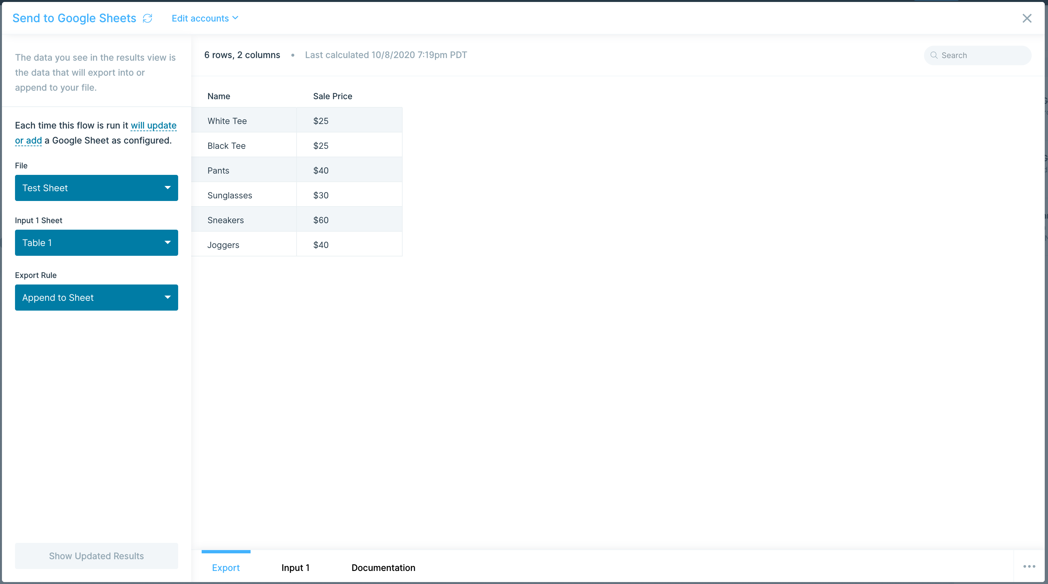Select the Black Tee cell
Viewport: 1048px width, 584px height.
[244, 146]
